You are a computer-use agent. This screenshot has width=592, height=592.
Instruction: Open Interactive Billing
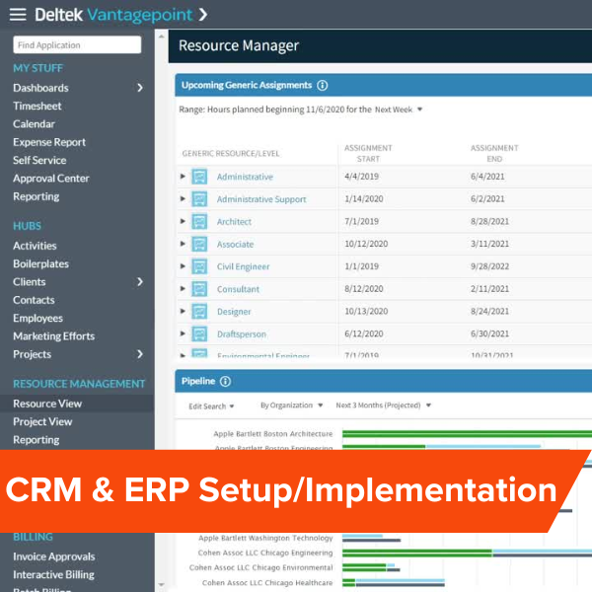[x=53, y=574]
